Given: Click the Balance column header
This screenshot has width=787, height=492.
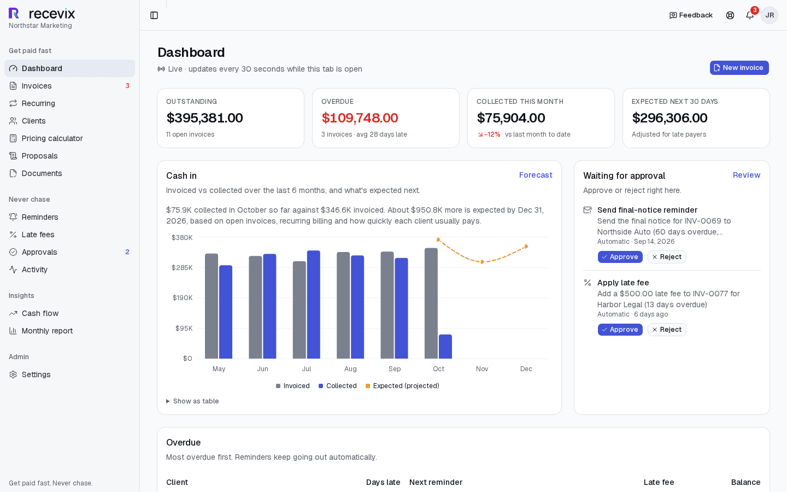Looking at the screenshot, I should pos(745,482).
